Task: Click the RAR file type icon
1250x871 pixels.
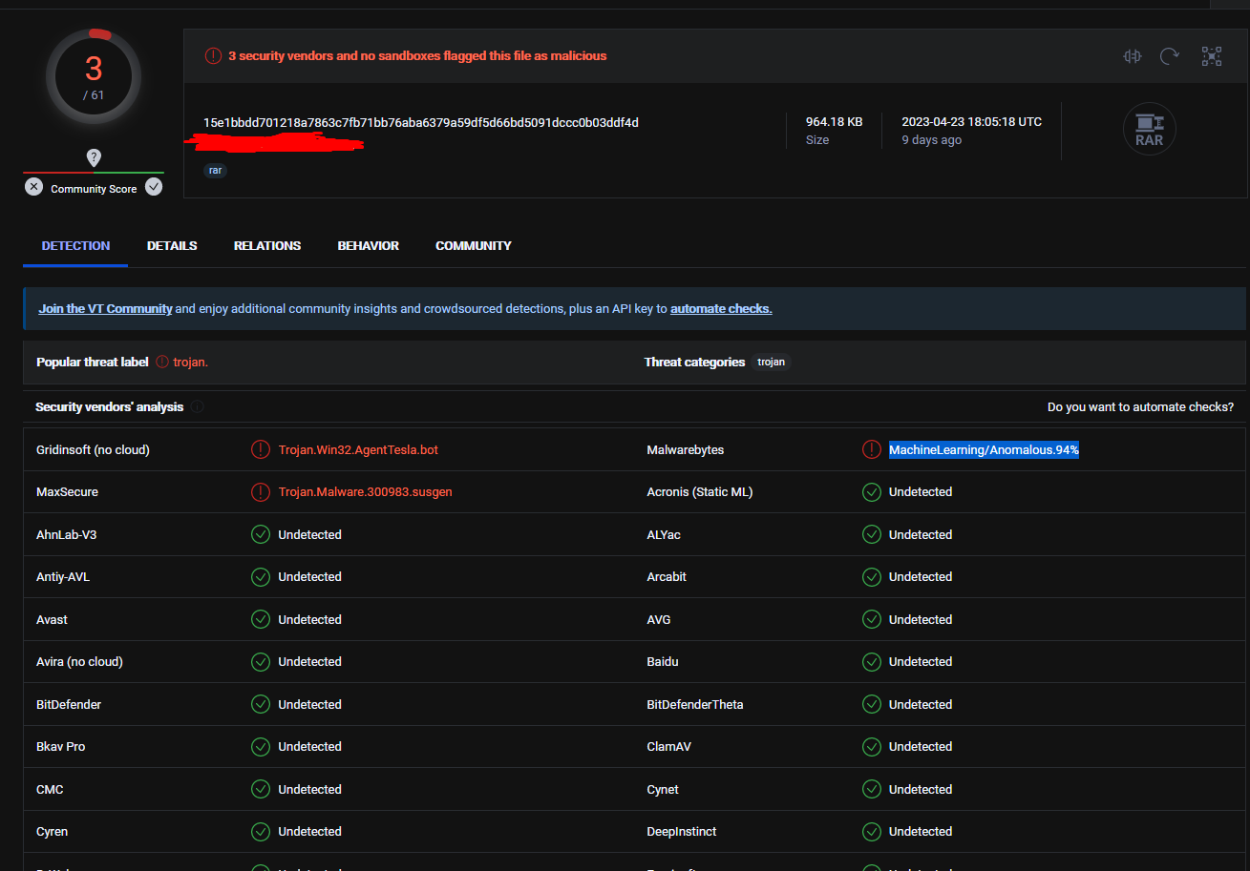Action: 1149,129
